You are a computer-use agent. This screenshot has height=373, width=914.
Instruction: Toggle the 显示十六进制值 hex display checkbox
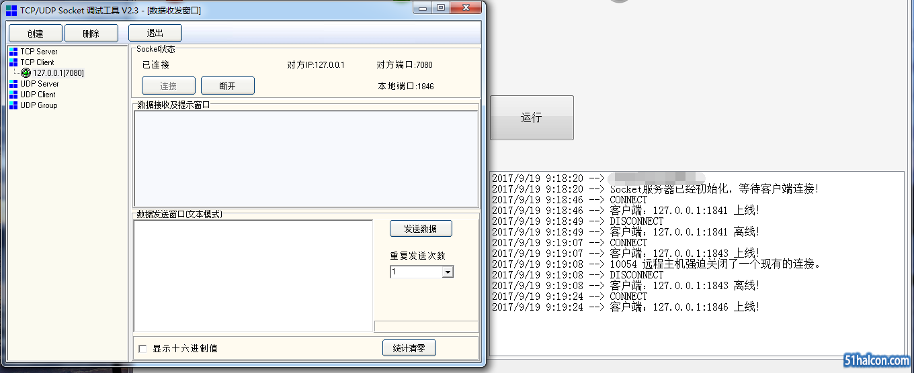pos(142,349)
